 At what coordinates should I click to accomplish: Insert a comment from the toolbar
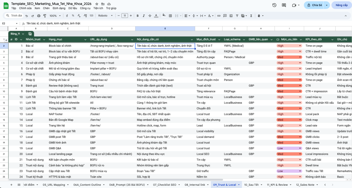225,16
